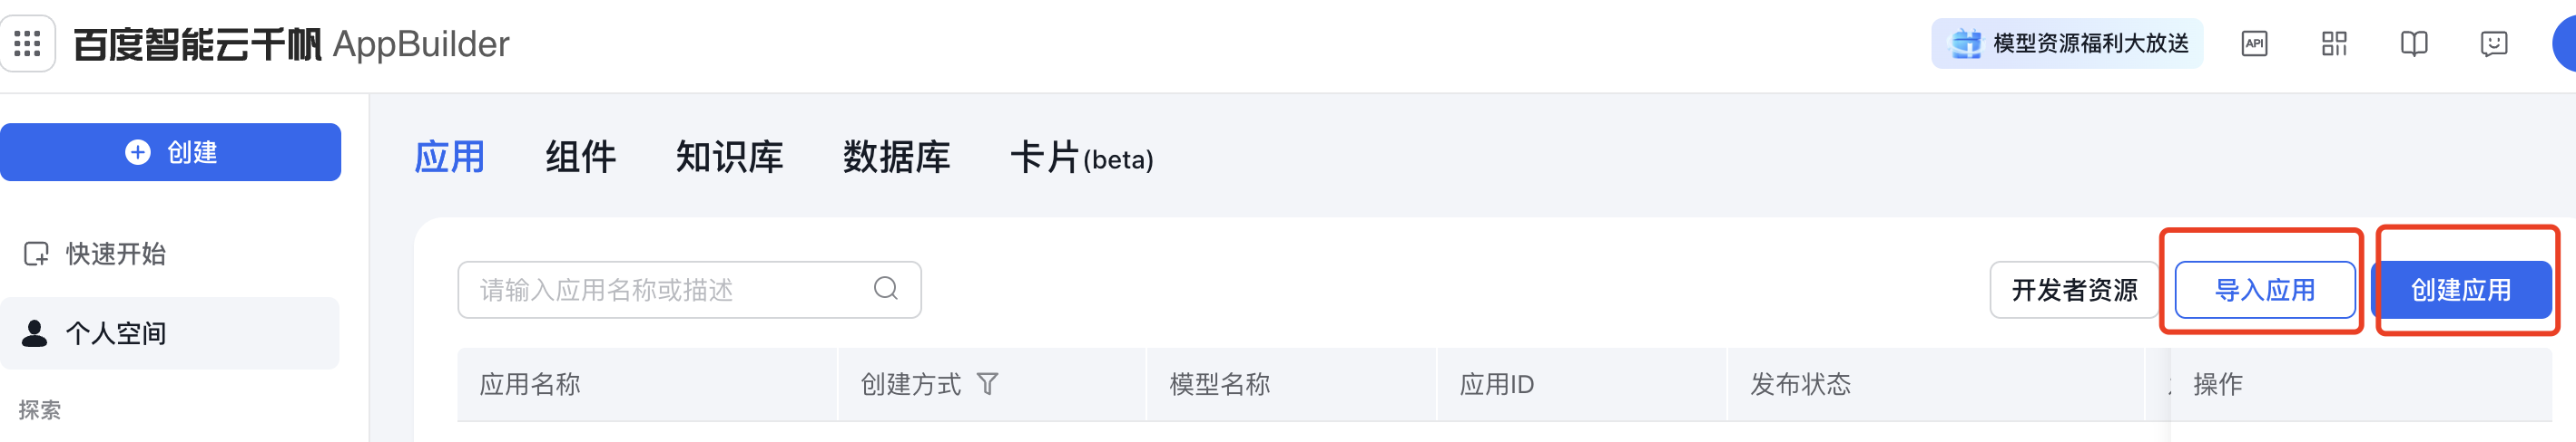This screenshot has height=442, width=2576.
Task: Select the 卡片(beta) tab
Action: 1082,158
